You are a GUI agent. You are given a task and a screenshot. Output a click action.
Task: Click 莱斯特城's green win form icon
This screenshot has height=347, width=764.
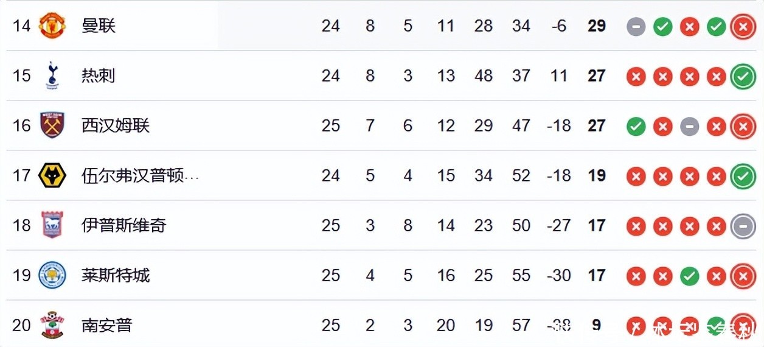point(689,276)
